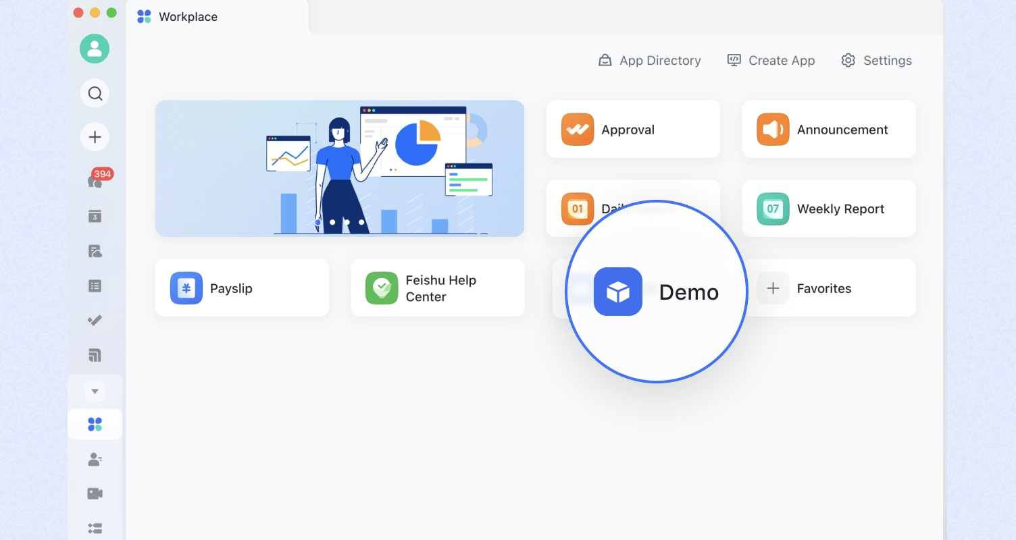The height and width of the screenshot is (540, 1016).
Task: Open App Directory
Action: (x=649, y=61)
